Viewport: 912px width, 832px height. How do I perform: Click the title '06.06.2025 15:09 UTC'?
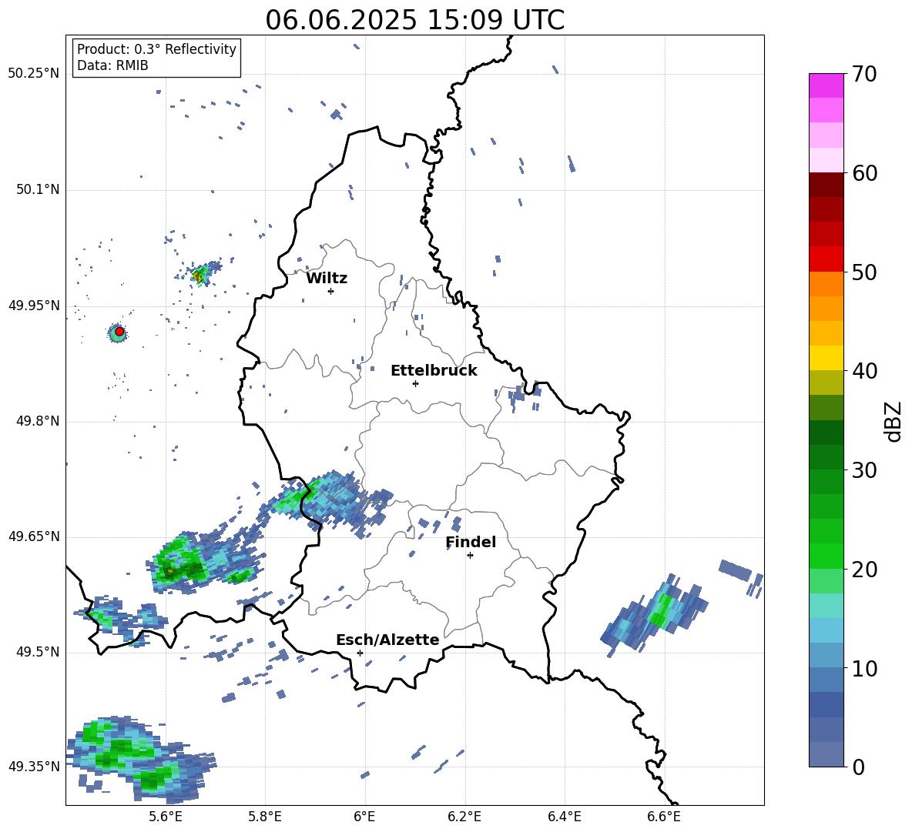click(x=414, y=20)
